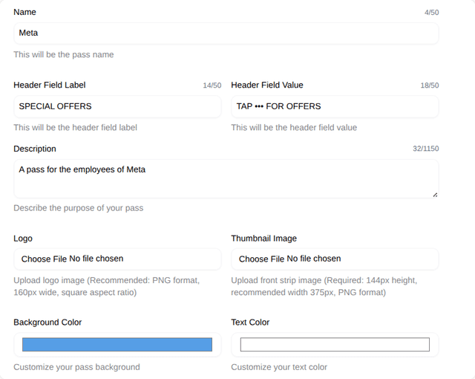Click inside the Description text area
The image size is (475, 379).
click(x=226, y=178)
